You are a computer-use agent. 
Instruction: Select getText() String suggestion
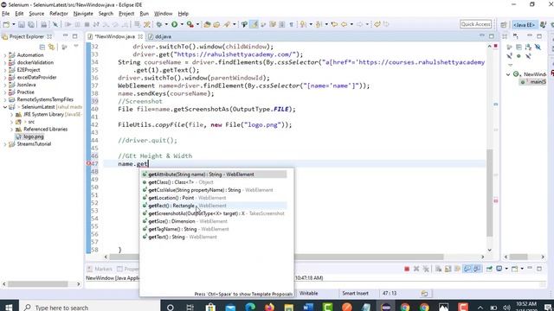click(215, 237)
